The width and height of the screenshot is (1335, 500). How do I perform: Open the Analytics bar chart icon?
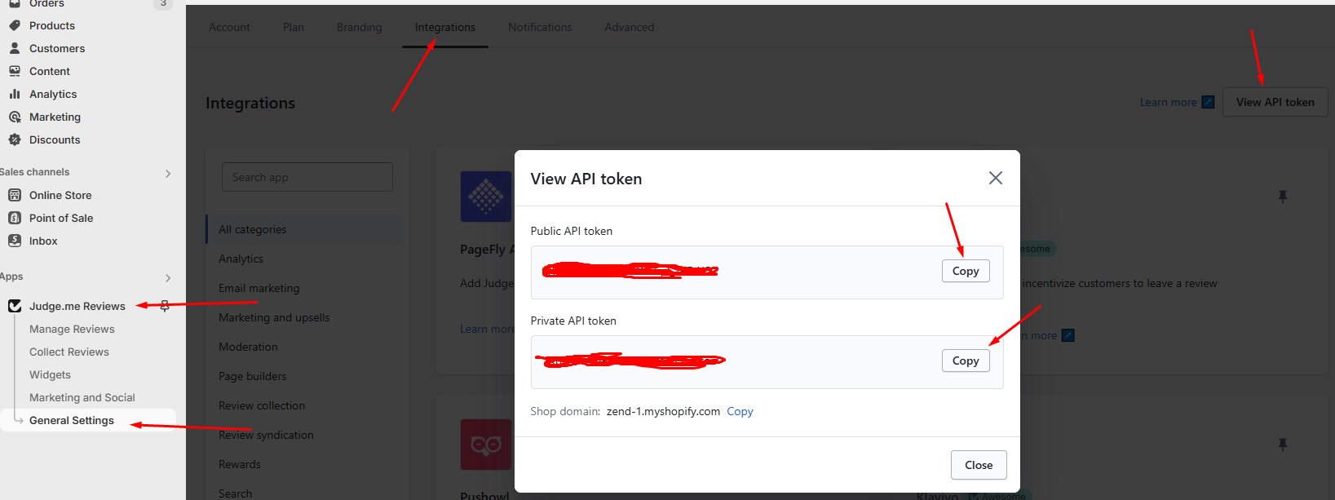coord(15,94)
